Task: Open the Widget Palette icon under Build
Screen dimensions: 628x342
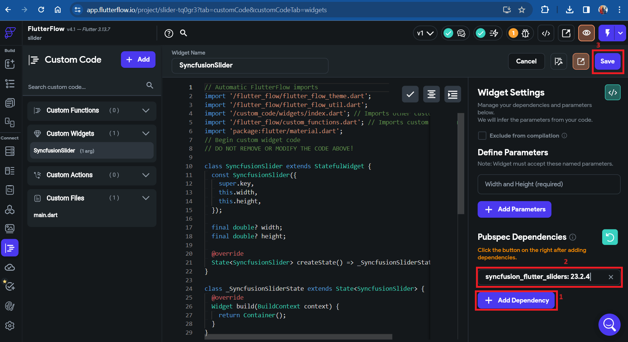Action: pos(10,64)
